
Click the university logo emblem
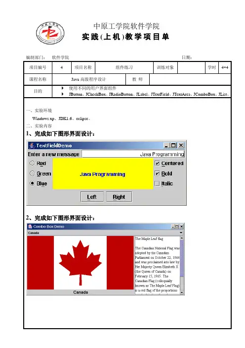click(x=50, y=33)
